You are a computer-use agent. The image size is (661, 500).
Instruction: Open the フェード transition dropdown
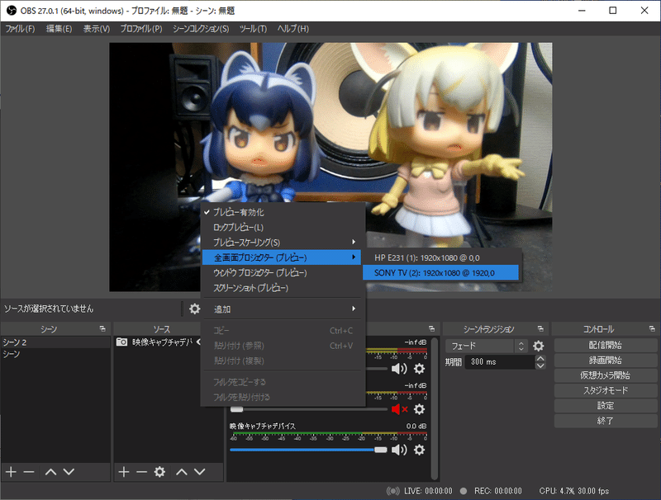pyautogui.click(x=486, y=346)
